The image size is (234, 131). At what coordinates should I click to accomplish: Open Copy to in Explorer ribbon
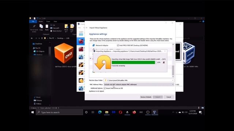click(x=72, y=28)
